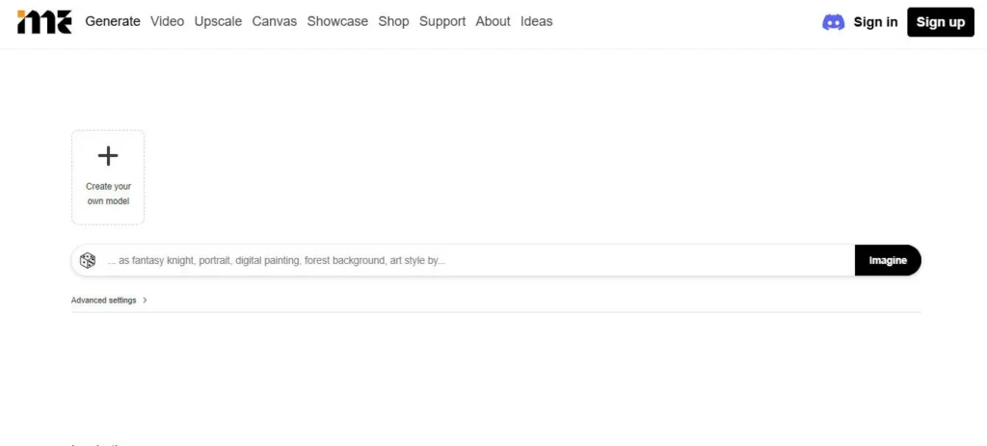Go to the Shop page

(x=393, y=21)
